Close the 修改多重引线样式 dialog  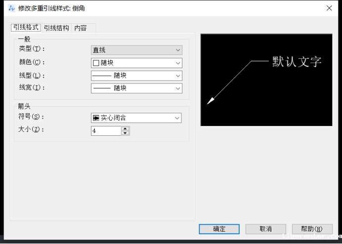[329, 8]
